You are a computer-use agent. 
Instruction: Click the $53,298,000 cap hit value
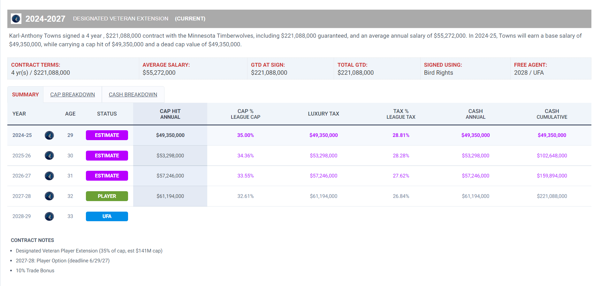(170, 155)
